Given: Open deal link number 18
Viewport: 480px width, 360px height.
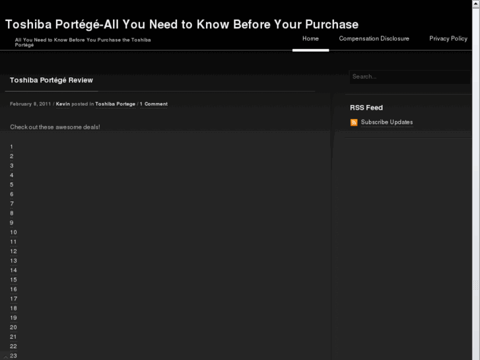Looking at the screenshot, I should [13, 308].
